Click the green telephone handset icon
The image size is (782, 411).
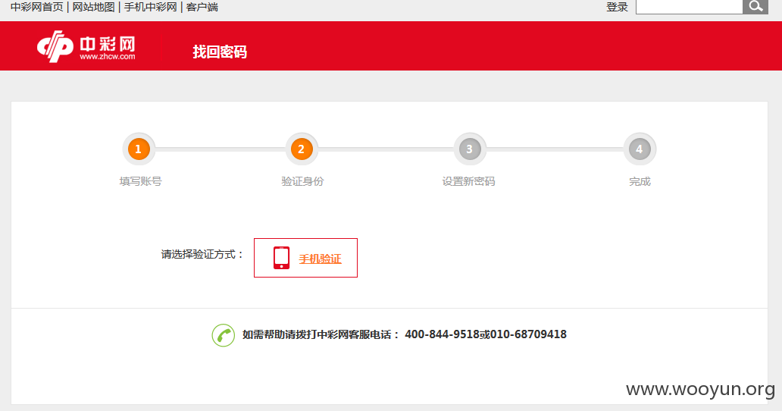pyautogui.click(x=223, y=335)
